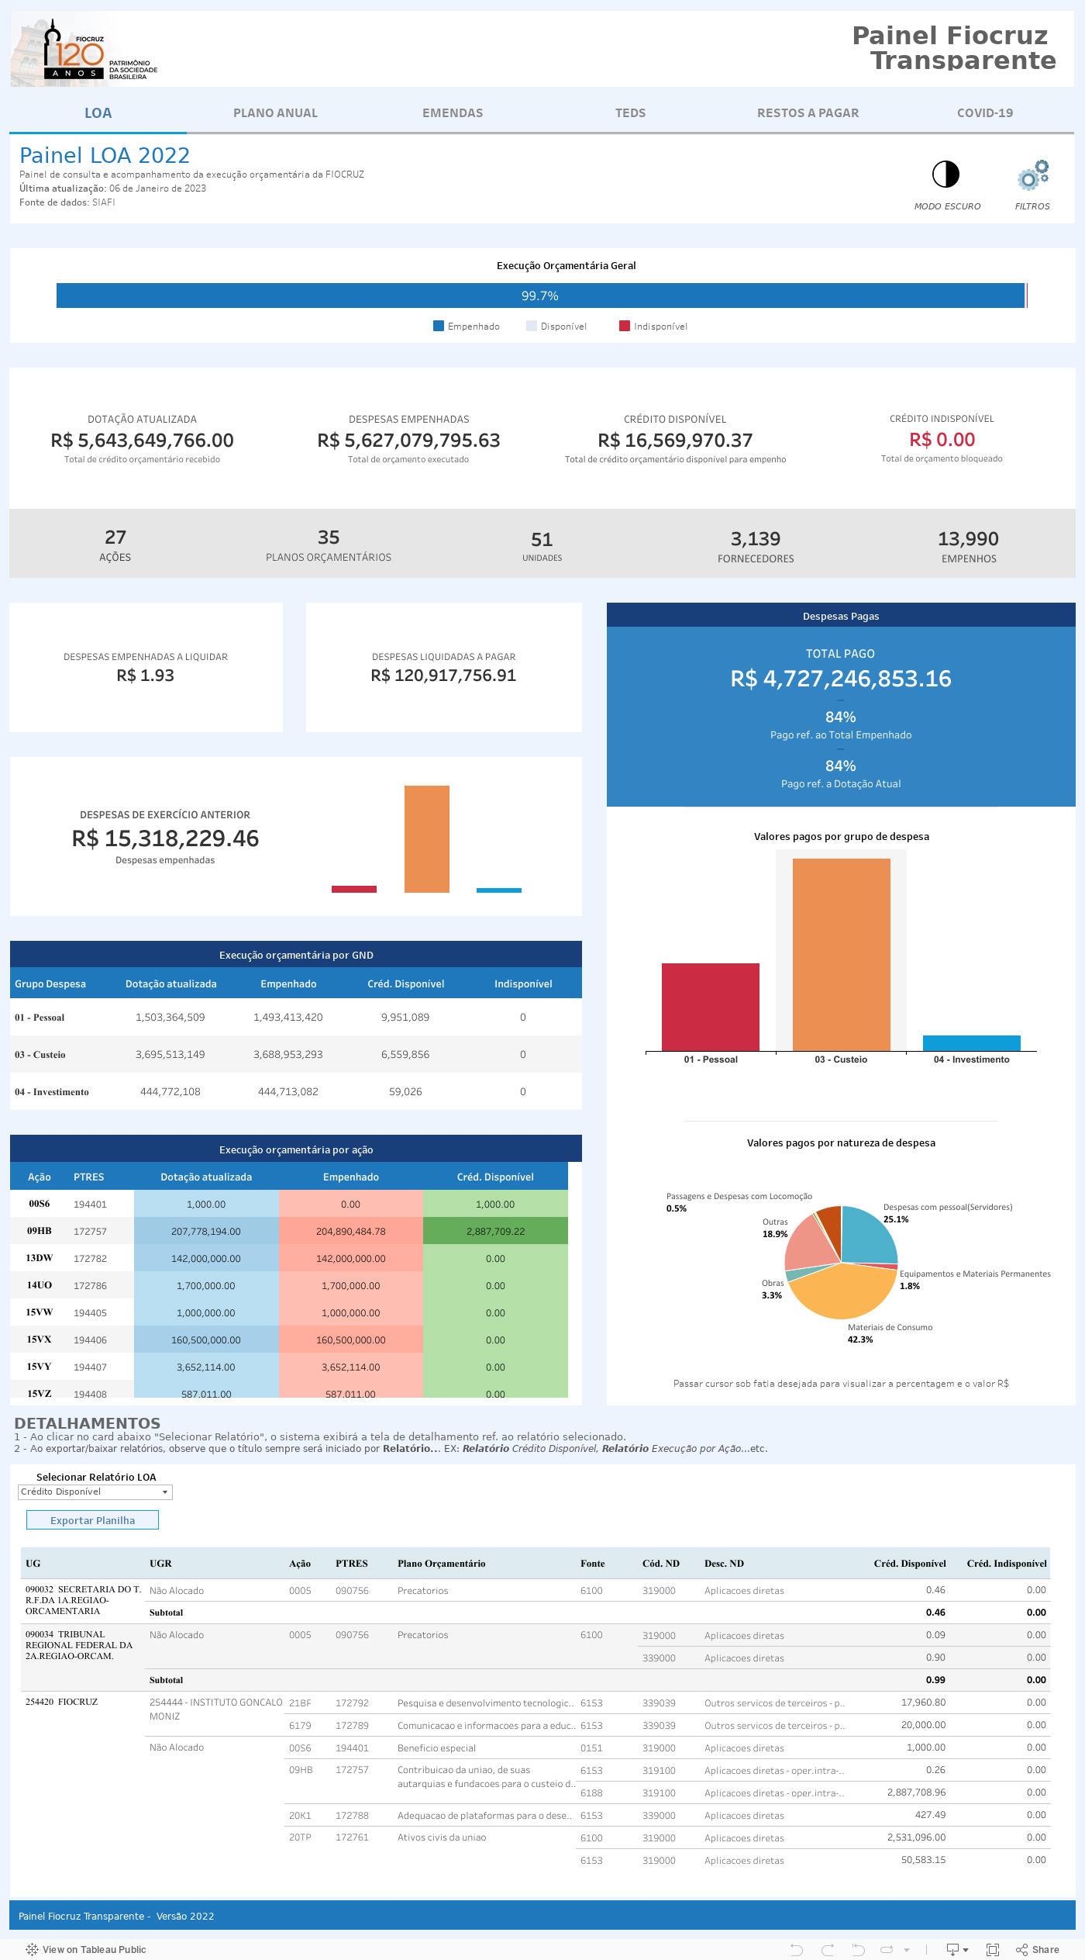Click the Plano Orçamentário column header

pyautogui.click(x=441, y=1564)
